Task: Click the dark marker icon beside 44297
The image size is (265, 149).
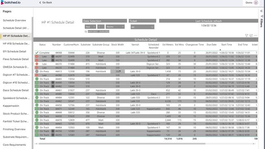Action: tap(53, 56)
